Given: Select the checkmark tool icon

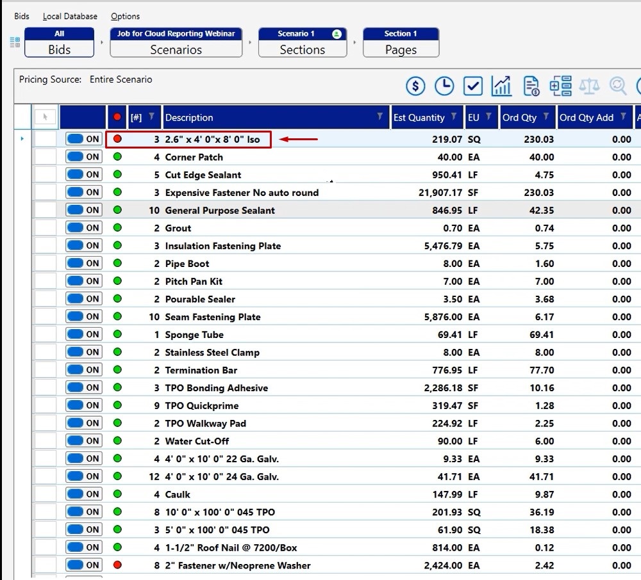Looking at the screenshot, I should (x=472, y=85).
